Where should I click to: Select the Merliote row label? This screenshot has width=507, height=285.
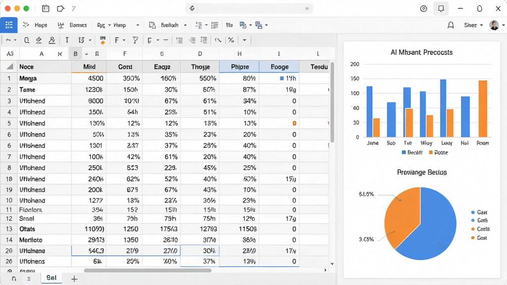click(x=44, y=240)
